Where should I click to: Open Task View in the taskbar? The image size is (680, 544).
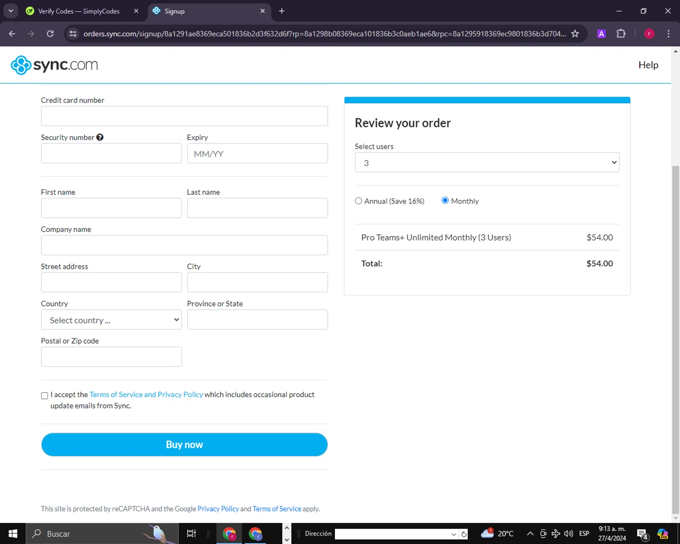pos(191,534)
